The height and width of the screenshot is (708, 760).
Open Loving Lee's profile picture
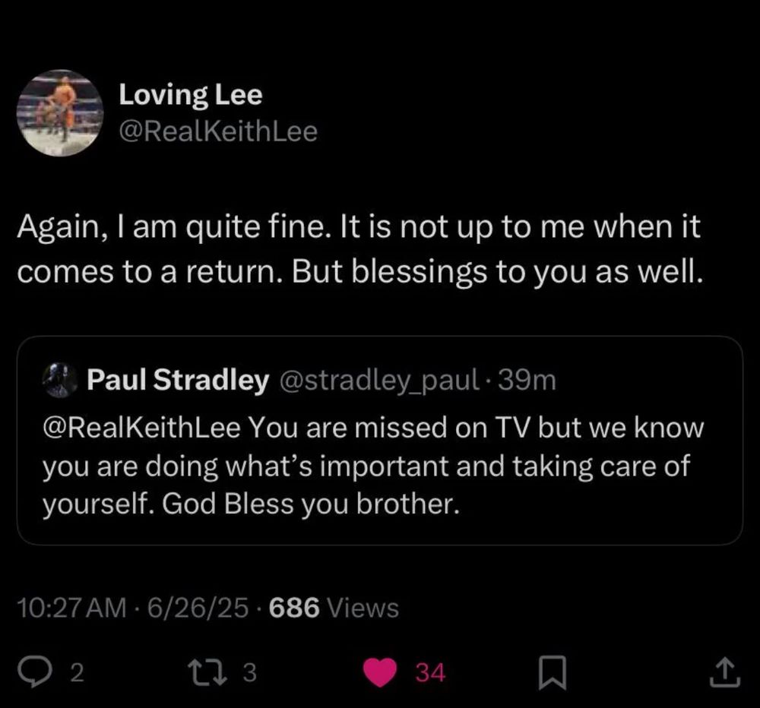[x=60, y=113]
